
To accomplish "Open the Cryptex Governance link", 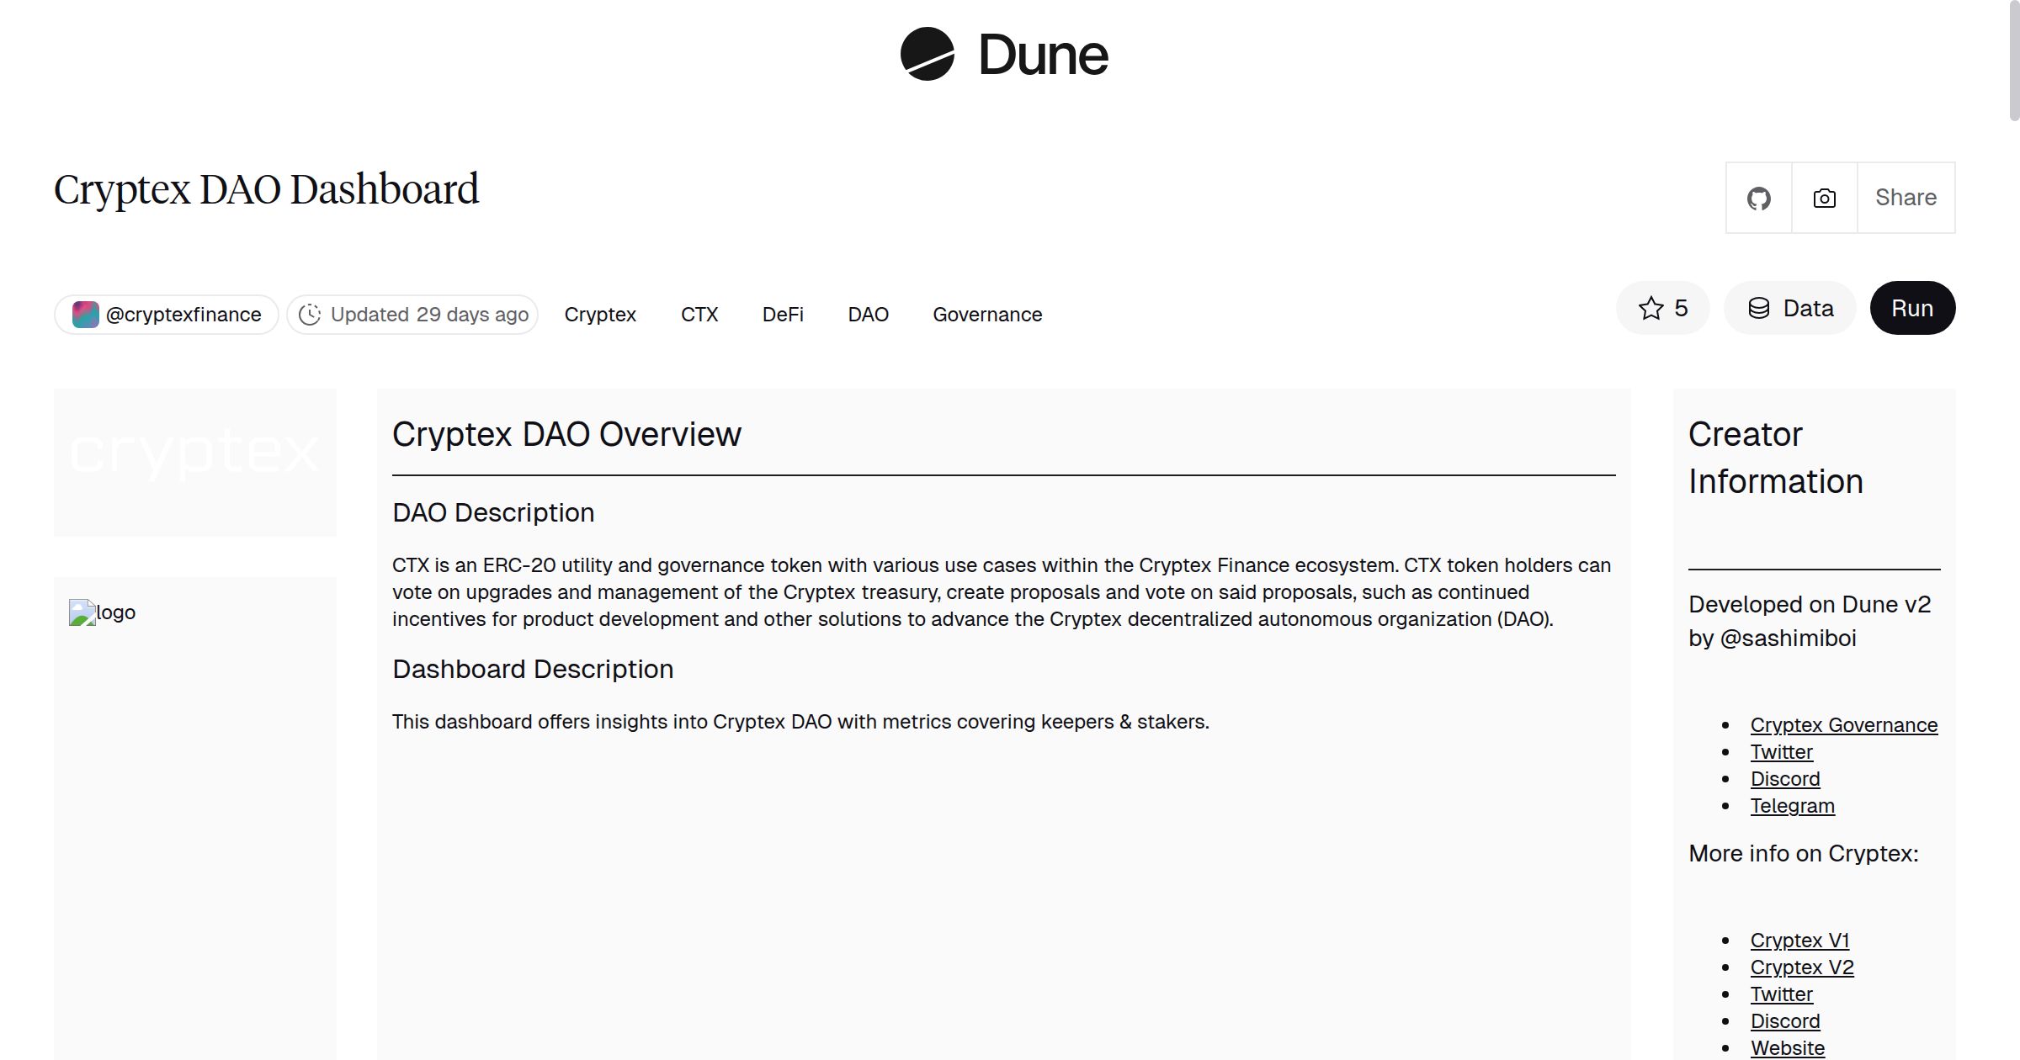I will click(1843, 725).
